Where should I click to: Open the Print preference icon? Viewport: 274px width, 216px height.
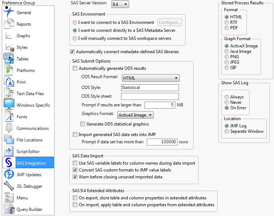[9, 82]
